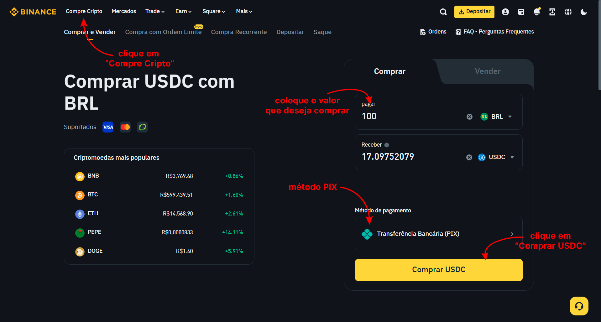Open Mercados in top menu
The image size is (601, 322).
124,11
